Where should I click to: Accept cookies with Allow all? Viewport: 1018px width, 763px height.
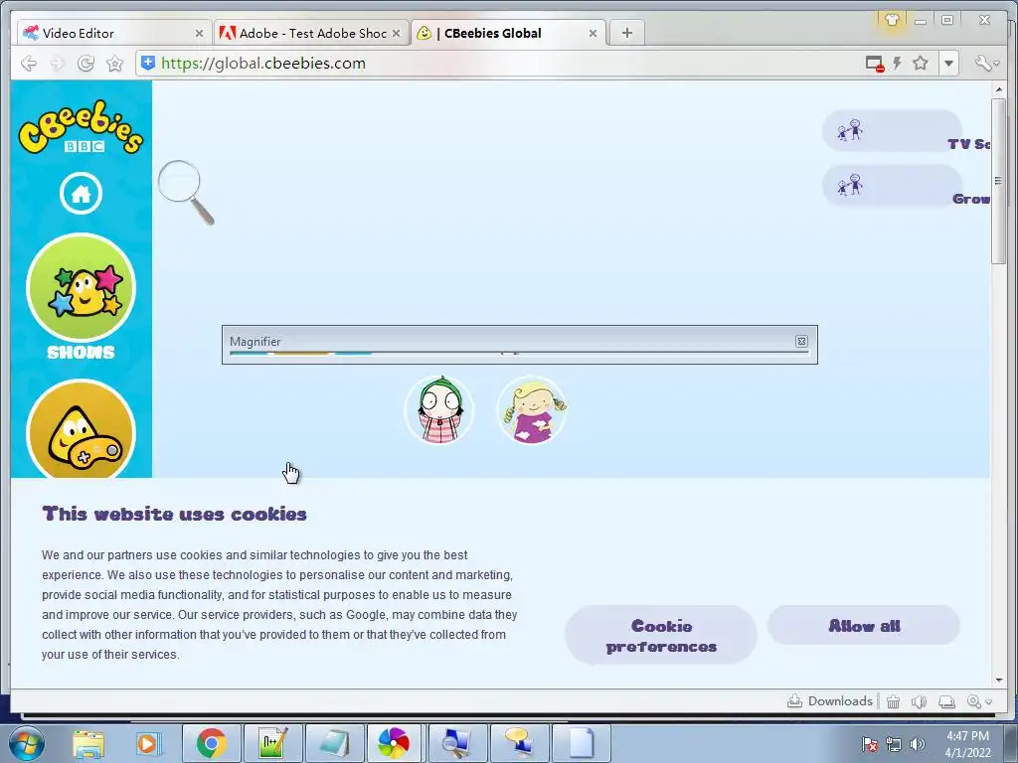click(864, 626)
